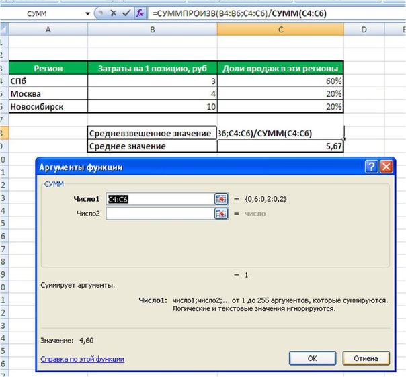Click the Москва cell
This screenshot has width=406, height=377.
click(x=47, y=93)
